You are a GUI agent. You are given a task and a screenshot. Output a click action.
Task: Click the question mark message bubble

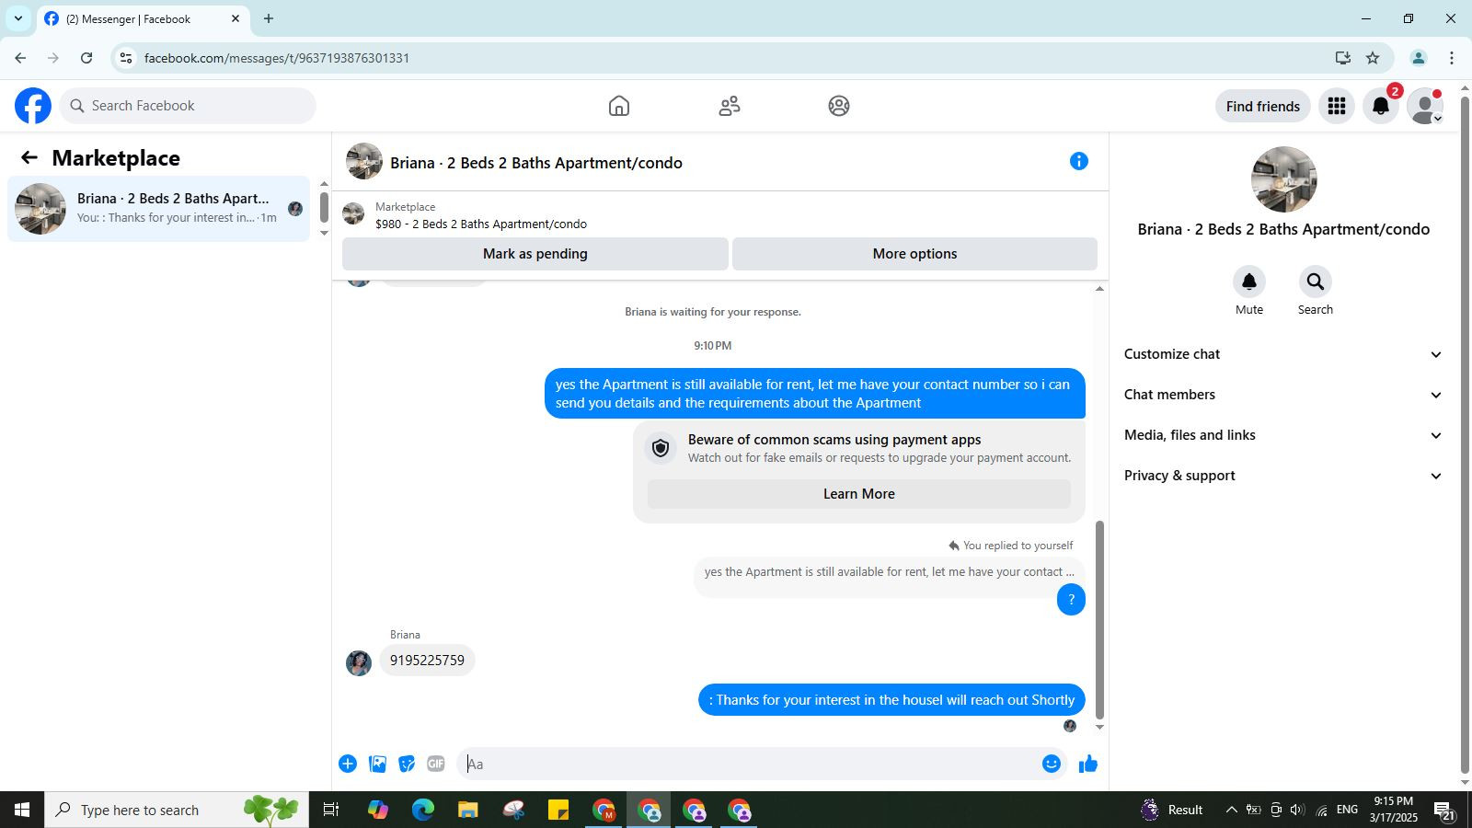coord(1071,600)
